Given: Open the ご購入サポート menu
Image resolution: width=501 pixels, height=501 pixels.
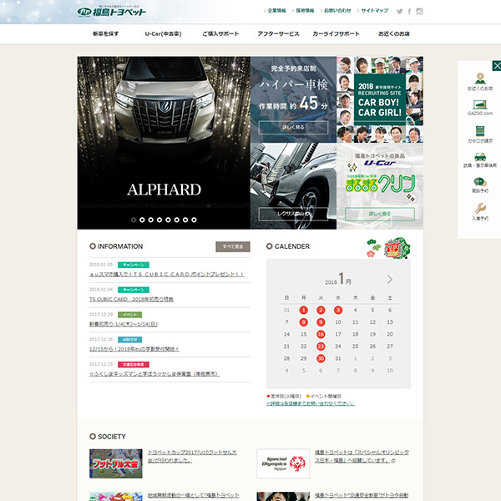Looking at the screenshot, I should pos(220,33).
